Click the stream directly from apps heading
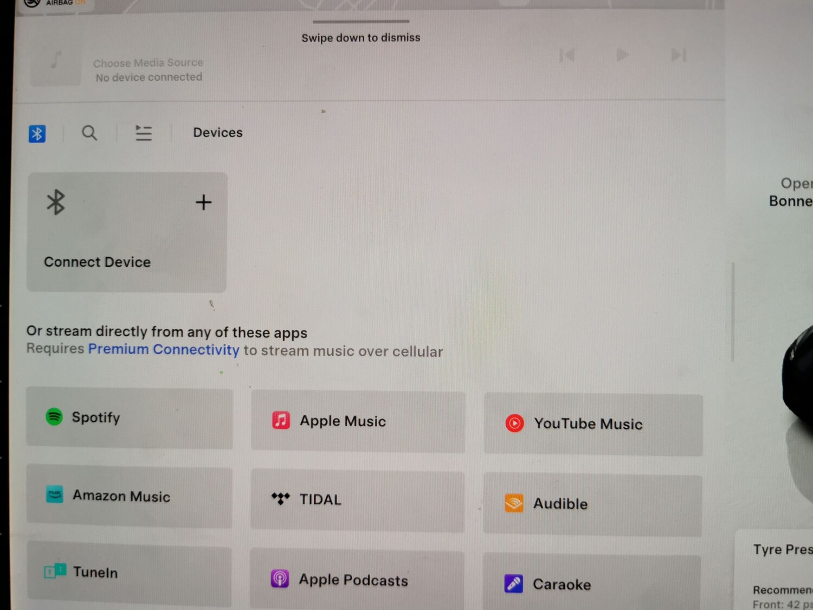 167,332
